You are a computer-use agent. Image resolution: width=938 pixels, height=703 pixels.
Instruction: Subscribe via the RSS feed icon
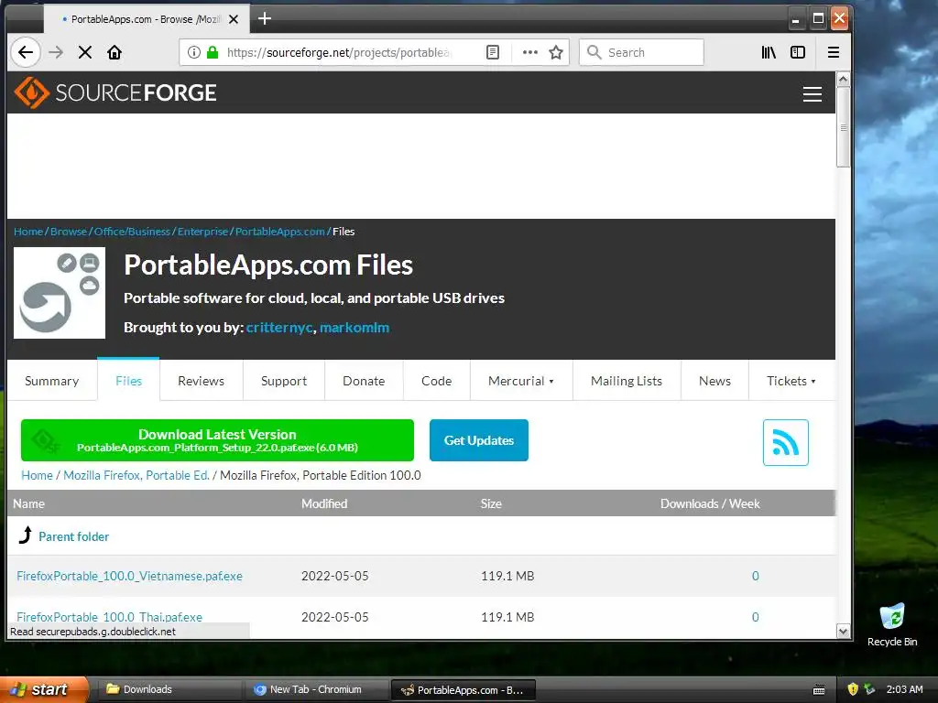click(785, 442)
